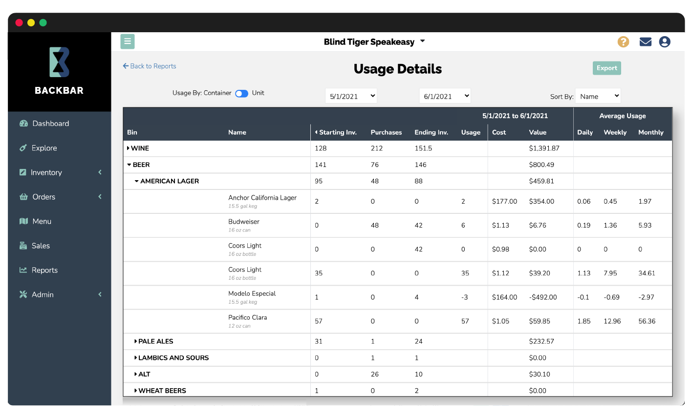The width and height of the screenshot is (692, 417).
Task: Click the Reports chart icon
Action: [x=23, y=270]
